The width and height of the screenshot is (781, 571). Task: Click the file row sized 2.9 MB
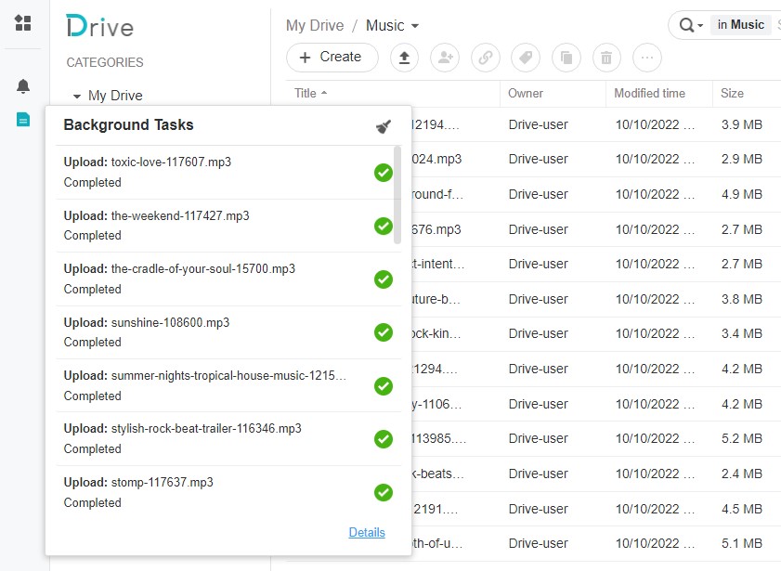[x=595, y=160]
